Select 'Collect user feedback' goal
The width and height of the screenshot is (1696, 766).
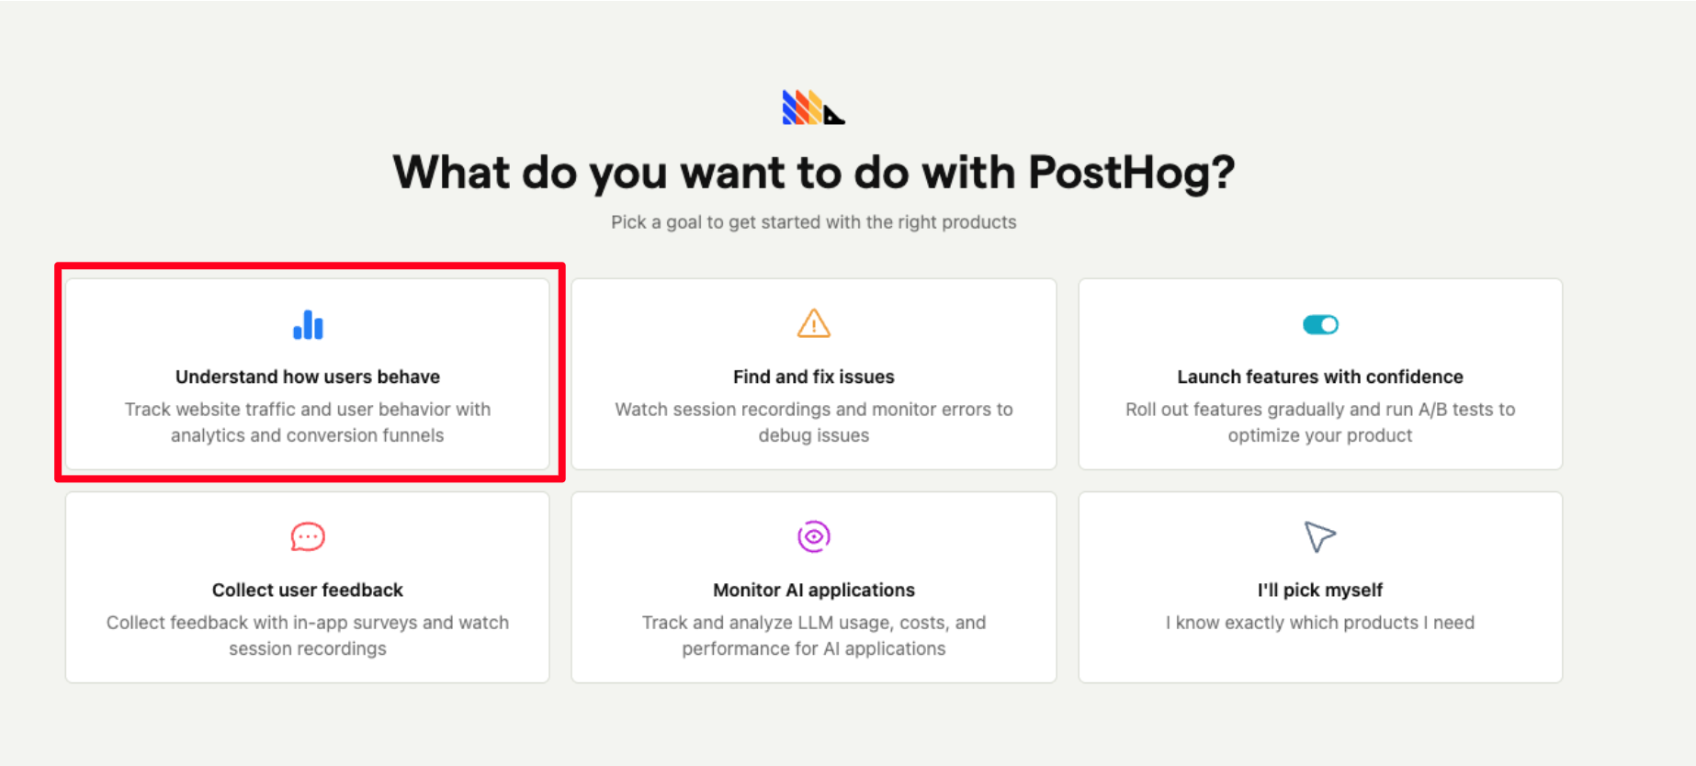click(308, 588)
